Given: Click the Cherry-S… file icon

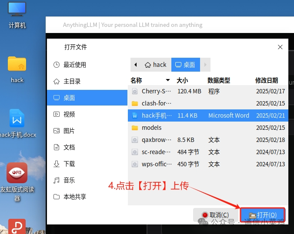Looking at the screenshot, I should click(135, 91).
